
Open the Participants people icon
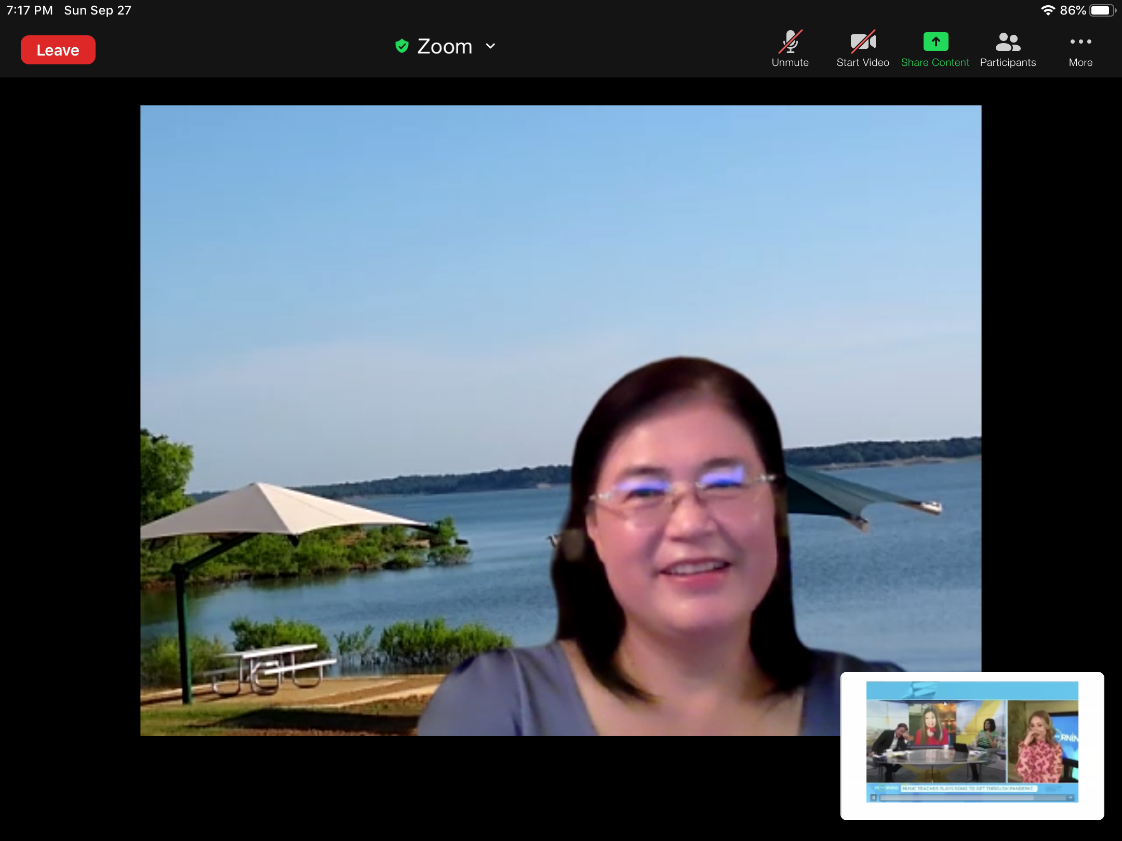tap(1008, 42)
